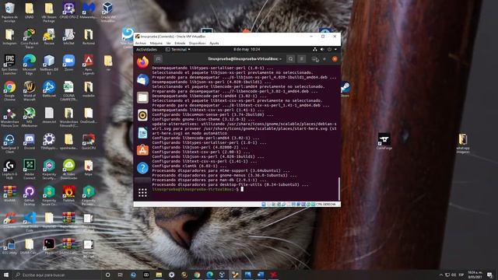The width and height of the screenshot is (498, 280).
Task: Select the GitHub Desktop shortcut
Action: click(x=30, y=196)
